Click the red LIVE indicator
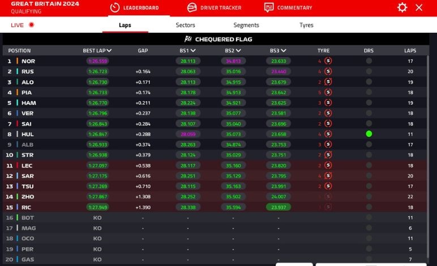 (31, 25)
